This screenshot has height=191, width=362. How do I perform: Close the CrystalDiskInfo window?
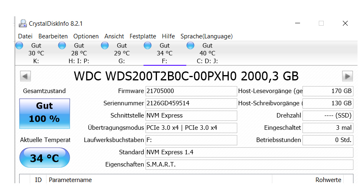[x=345, y=23]
